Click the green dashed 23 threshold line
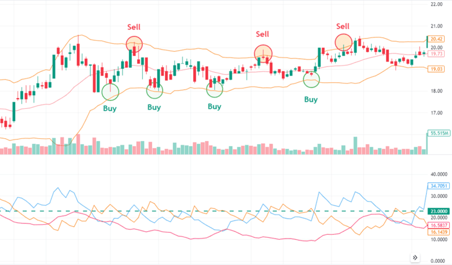This screenshot has width=452, height=265. (214, 211)
